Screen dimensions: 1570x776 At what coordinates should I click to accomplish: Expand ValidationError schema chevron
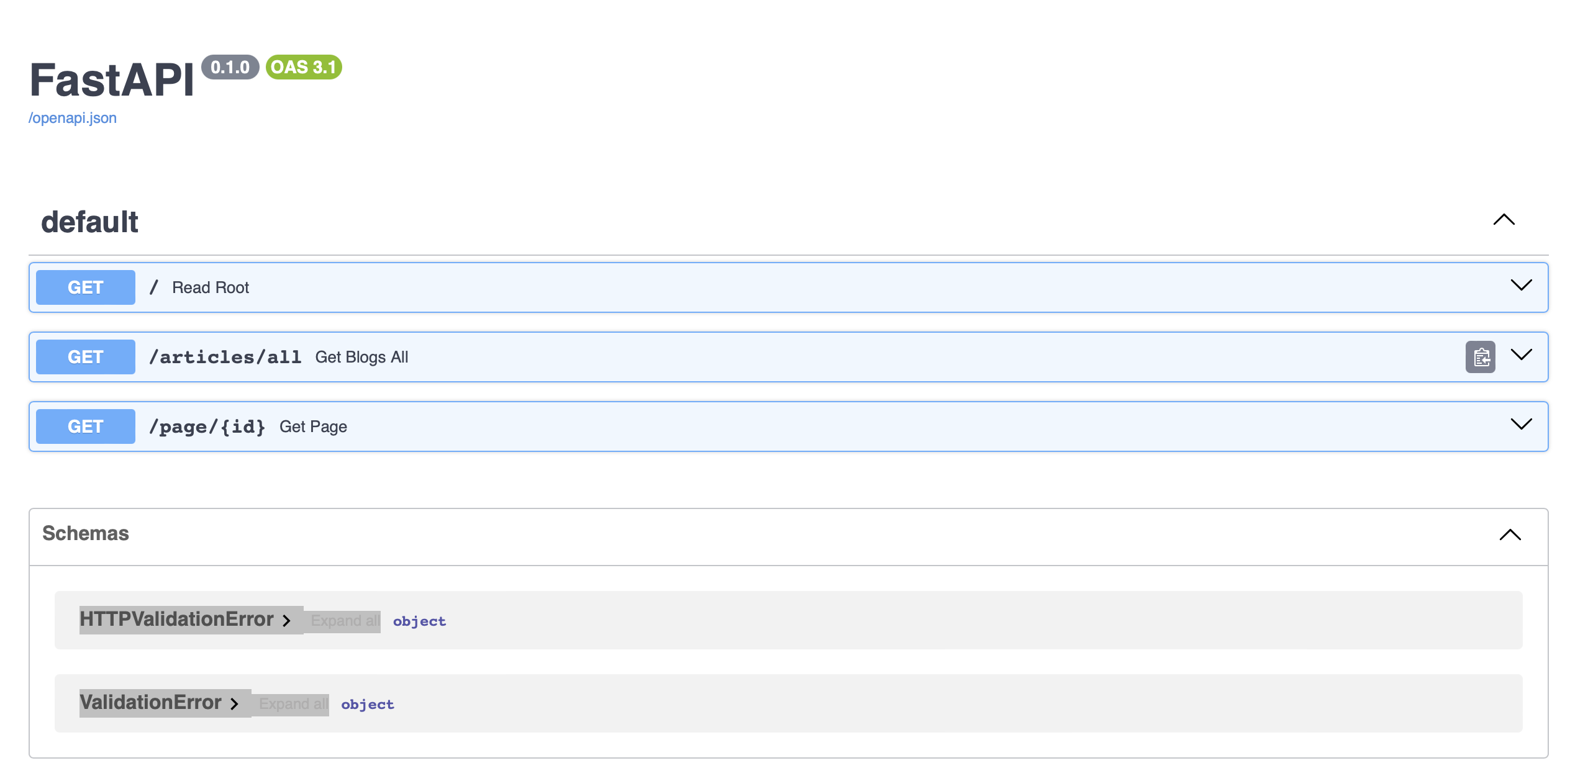tap(234, 704)
